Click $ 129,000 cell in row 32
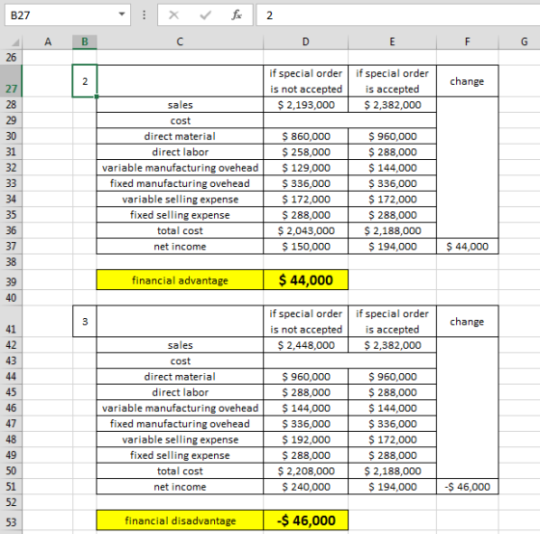This screenshot has width=540, height=534. point(306,168)
